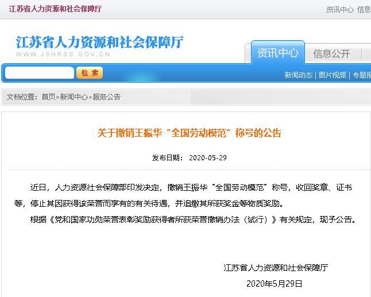This screenshot has height=297, width=371.
Task: Go to 图片视频 section
Action: 333,75
